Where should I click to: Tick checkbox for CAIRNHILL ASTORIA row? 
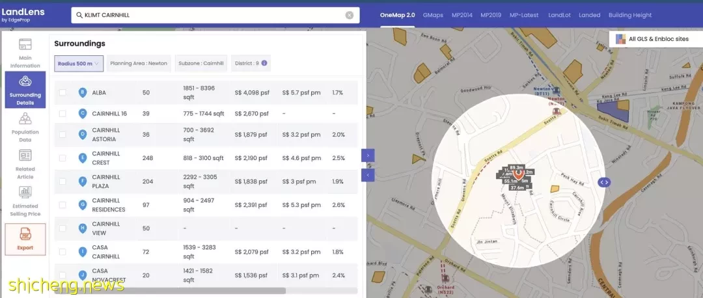pos(62,135)
